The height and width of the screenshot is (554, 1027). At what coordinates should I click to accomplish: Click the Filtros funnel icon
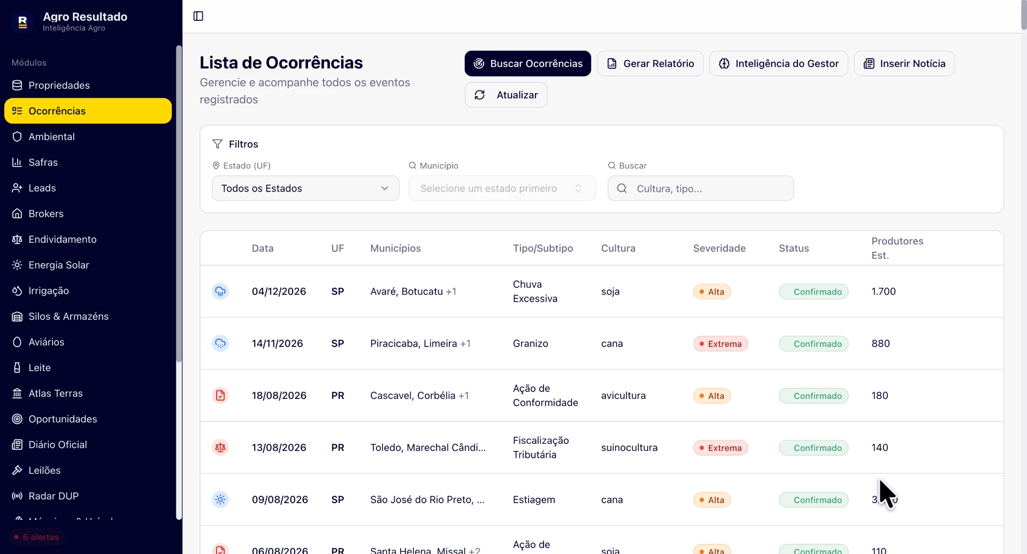coord(217,144)
